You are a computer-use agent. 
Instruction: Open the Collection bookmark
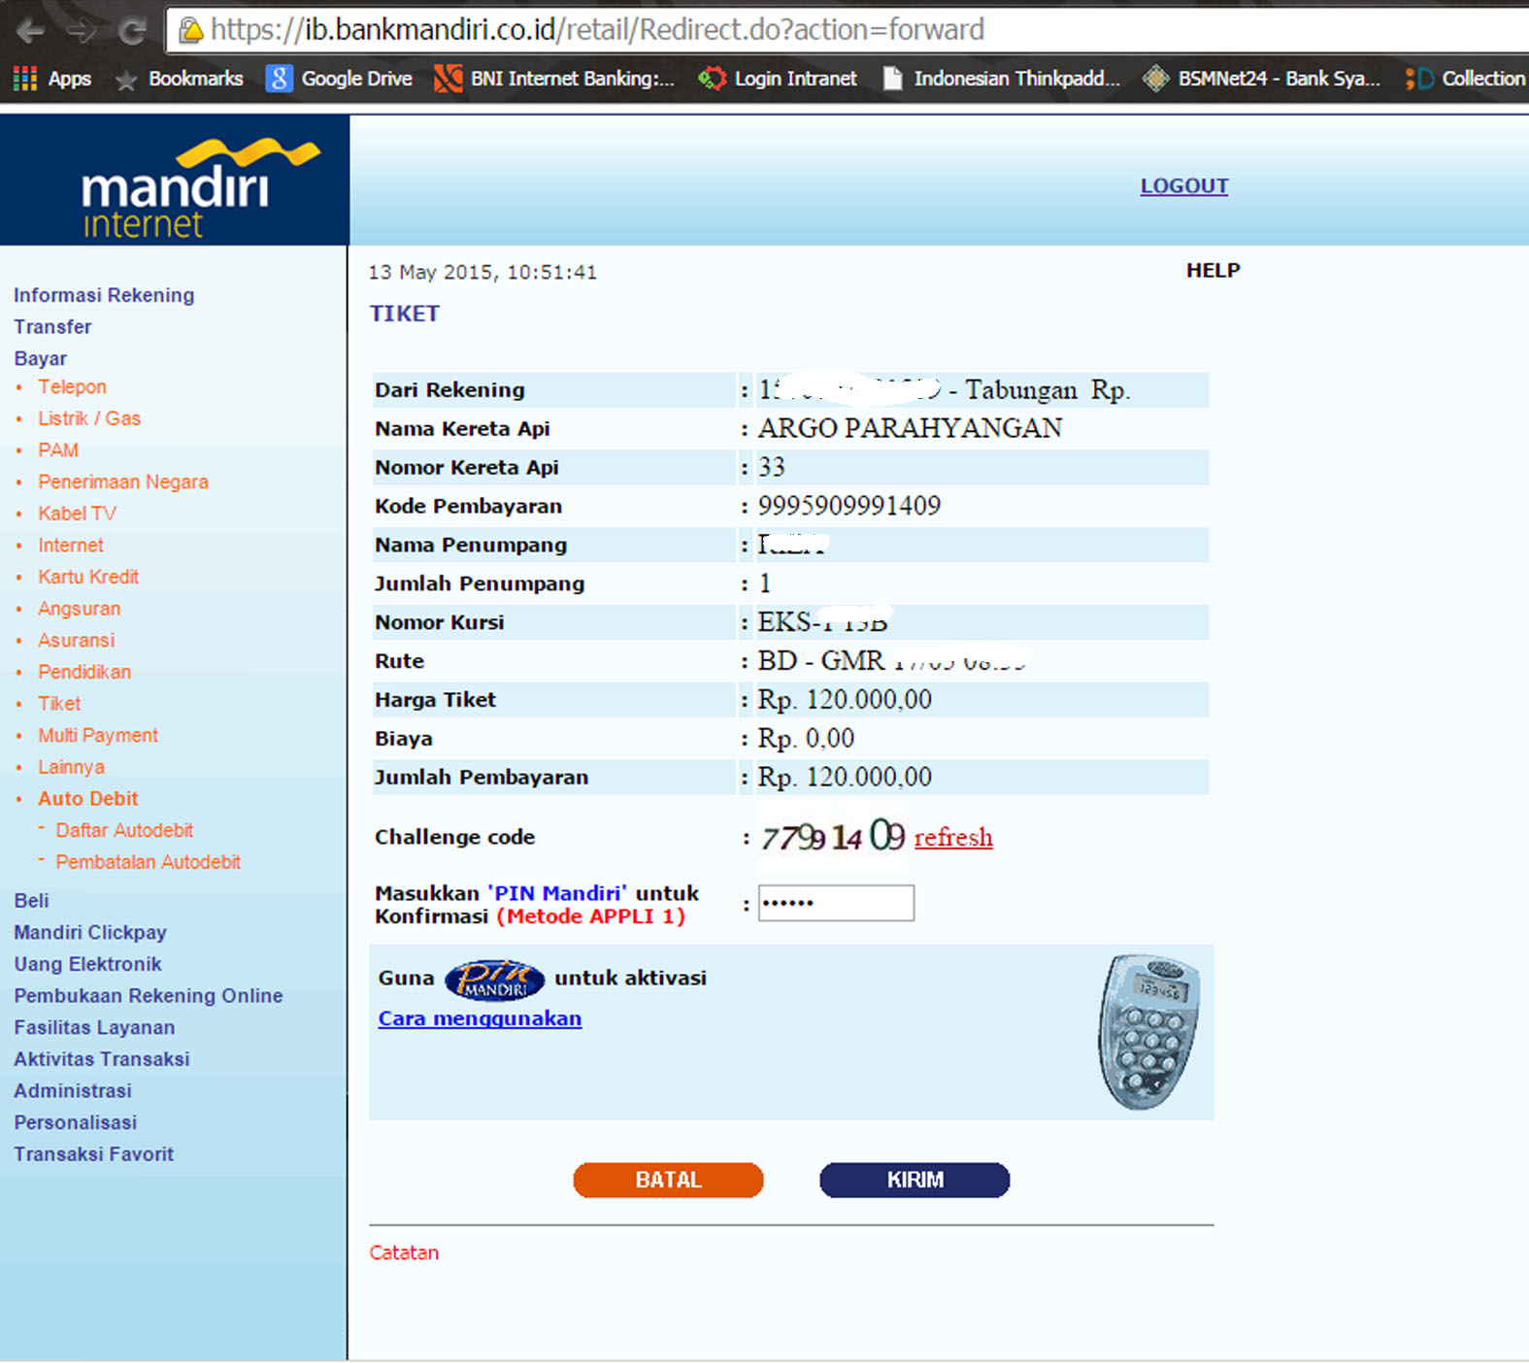1465,79
